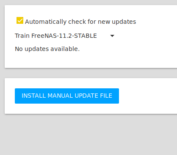Image resolution: width=177 pixels, height=155 pixels.
Task: Click blank space in the update settings card
Action: [x=141, y=54]
